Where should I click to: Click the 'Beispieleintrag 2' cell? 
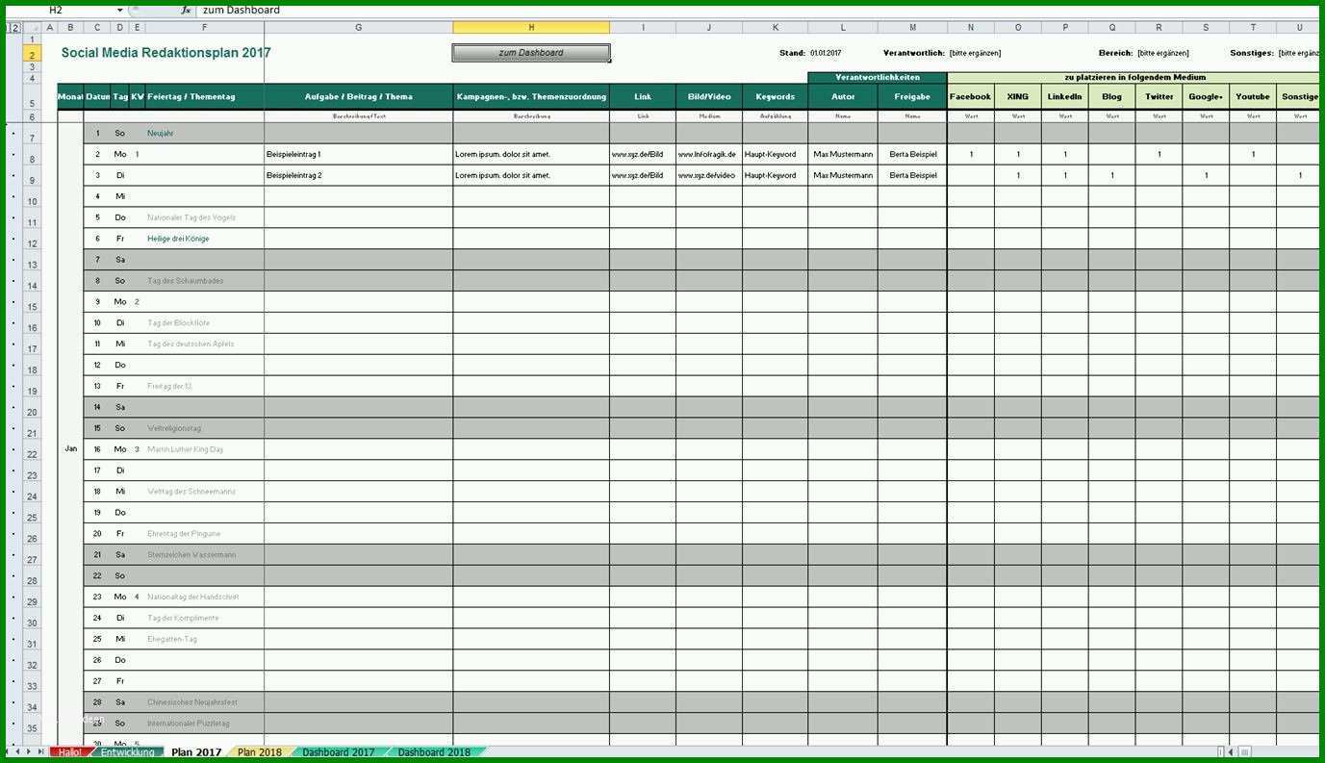pyautogui.click(x=358, y=175)
